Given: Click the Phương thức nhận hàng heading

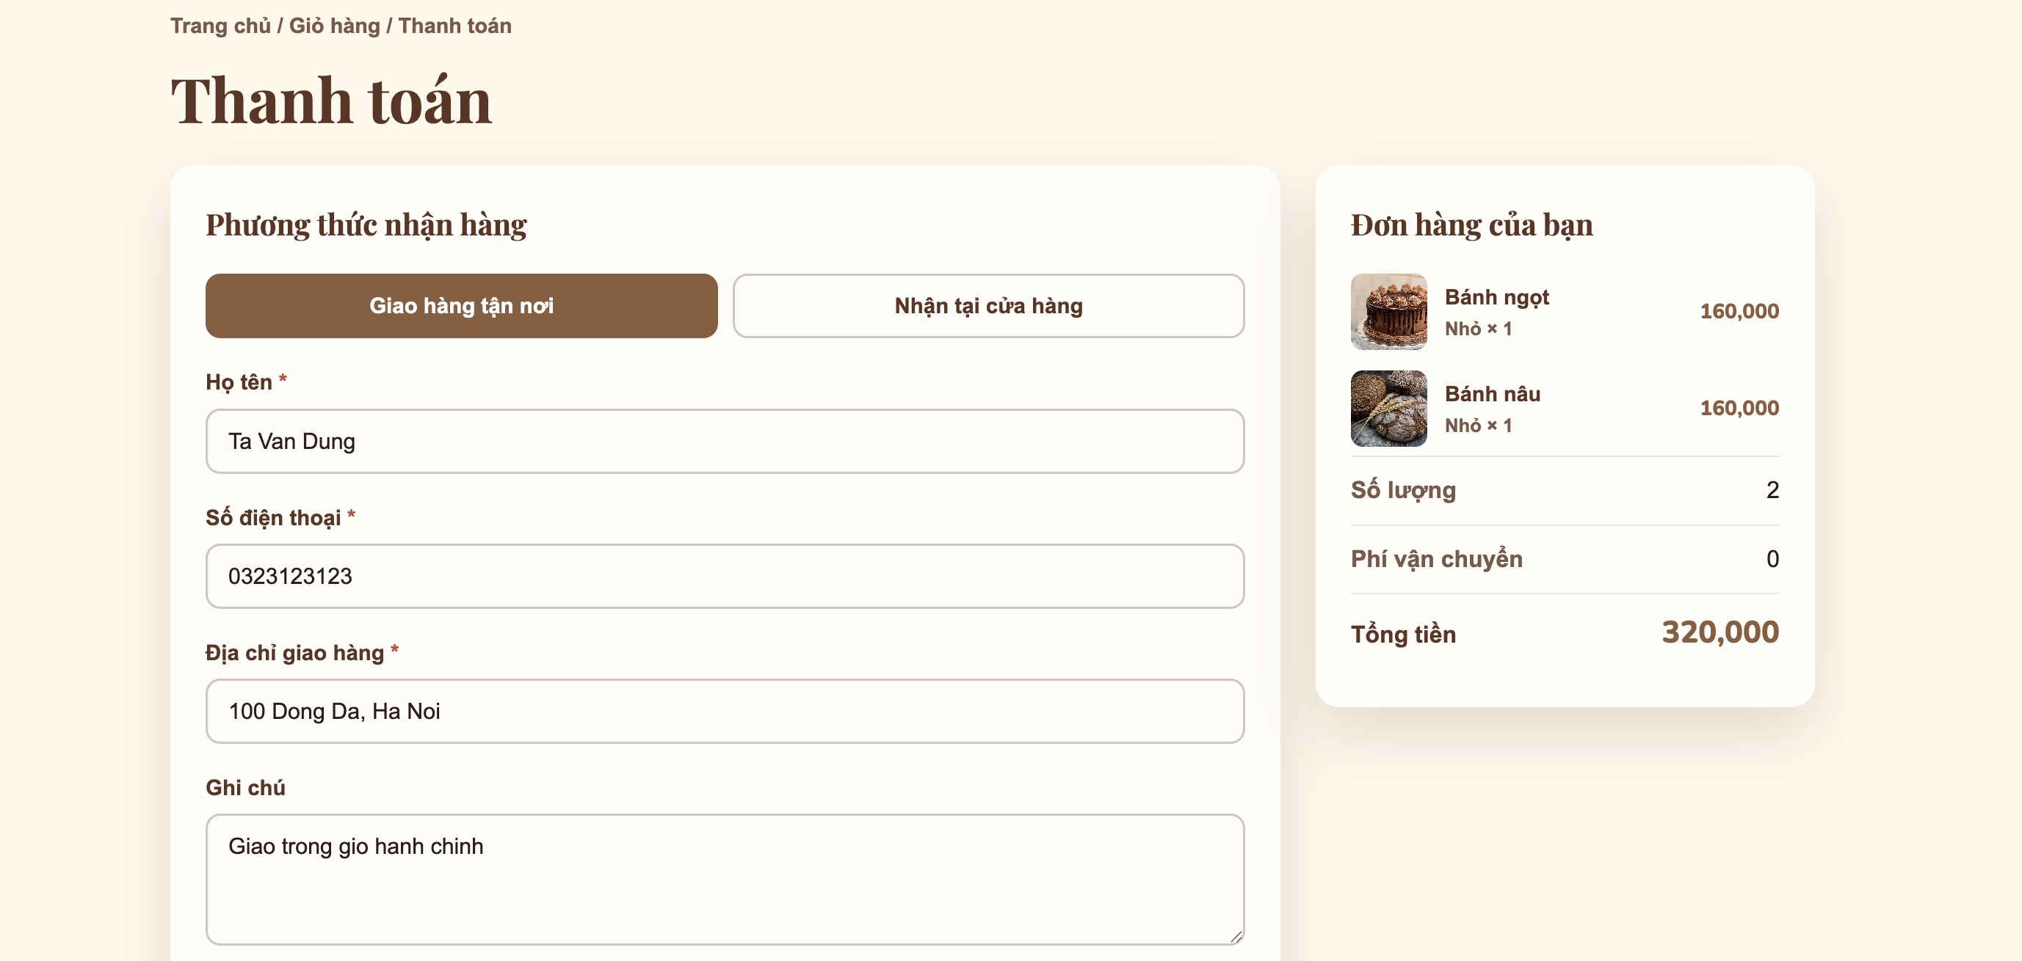Looking at the screenshot, I should point(366,224).
